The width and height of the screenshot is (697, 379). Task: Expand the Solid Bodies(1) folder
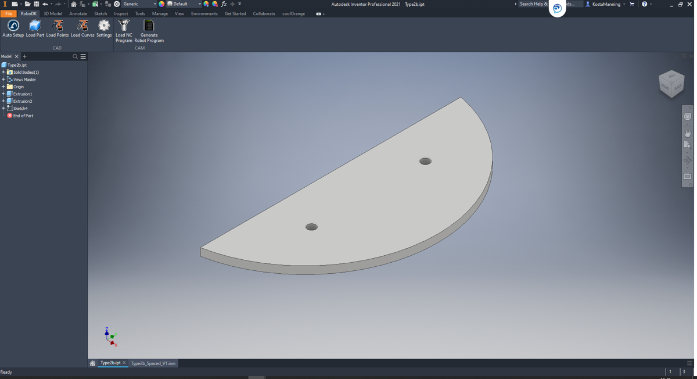3,72
